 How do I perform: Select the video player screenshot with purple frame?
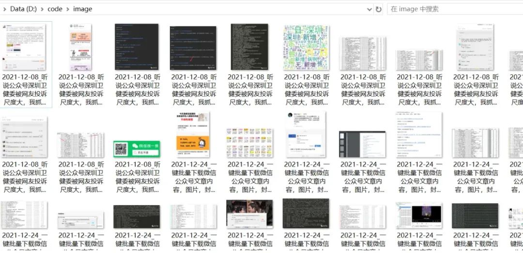[x=419, y=215]
